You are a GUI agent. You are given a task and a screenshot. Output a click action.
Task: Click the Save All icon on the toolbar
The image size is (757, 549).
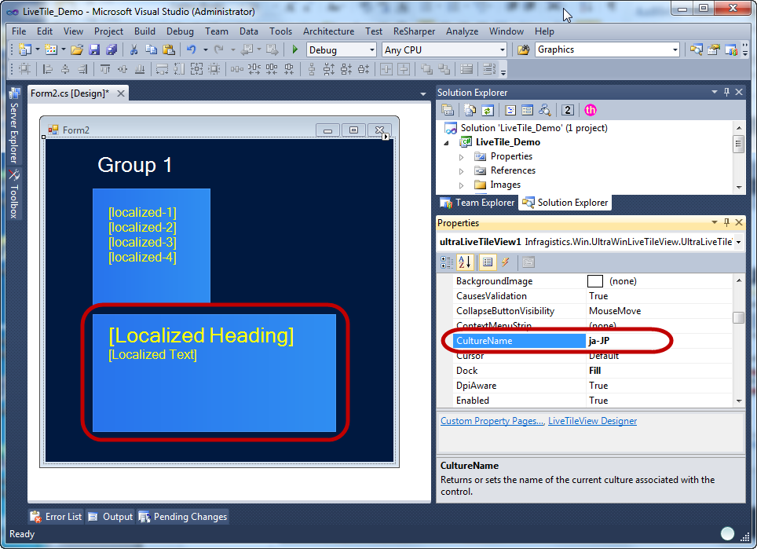111,49
